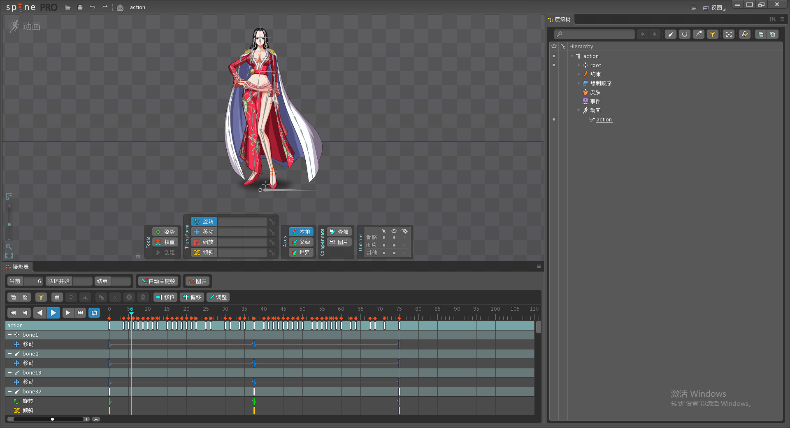Key the rotation with its key icon
This screenshot has width=790, height=428.
pyautogui.click(x=272, y=222)
